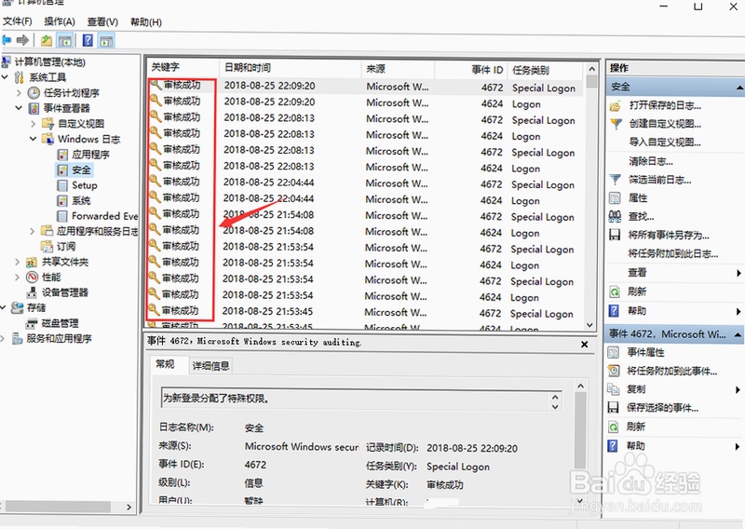Collapse the Windows 日志 node
The image size is (745, 529).
pos(33,139)
